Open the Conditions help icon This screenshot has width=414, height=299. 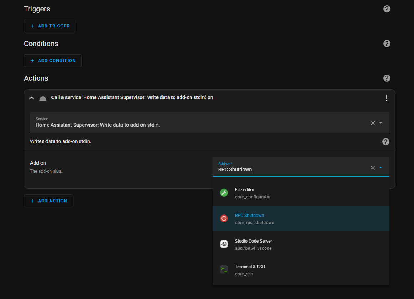click(x=387, y=44)
